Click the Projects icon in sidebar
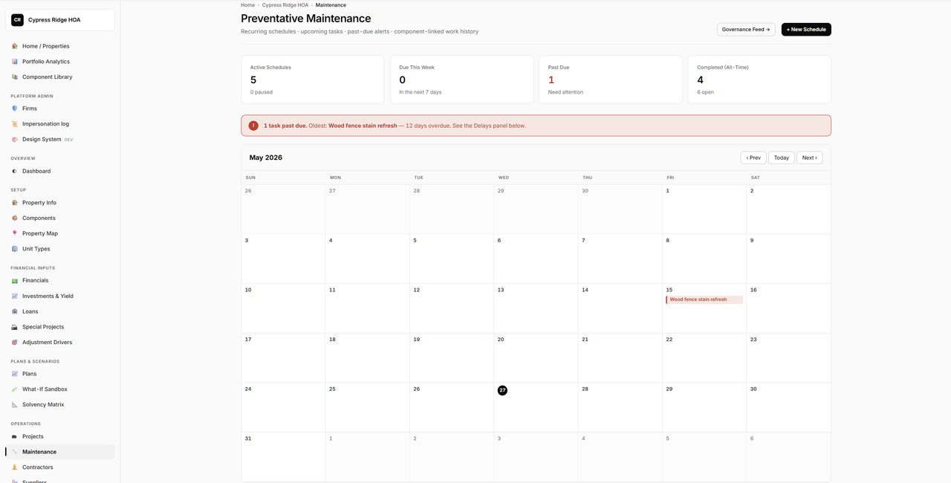The width and height of the screenshot is (951, 483). (15, 437)
